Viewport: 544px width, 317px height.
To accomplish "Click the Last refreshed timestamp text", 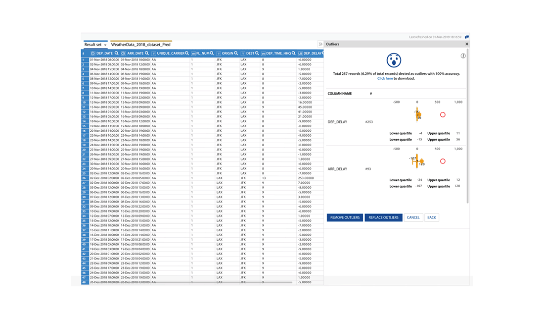I will pyautogui.click(x=435, y=37).
